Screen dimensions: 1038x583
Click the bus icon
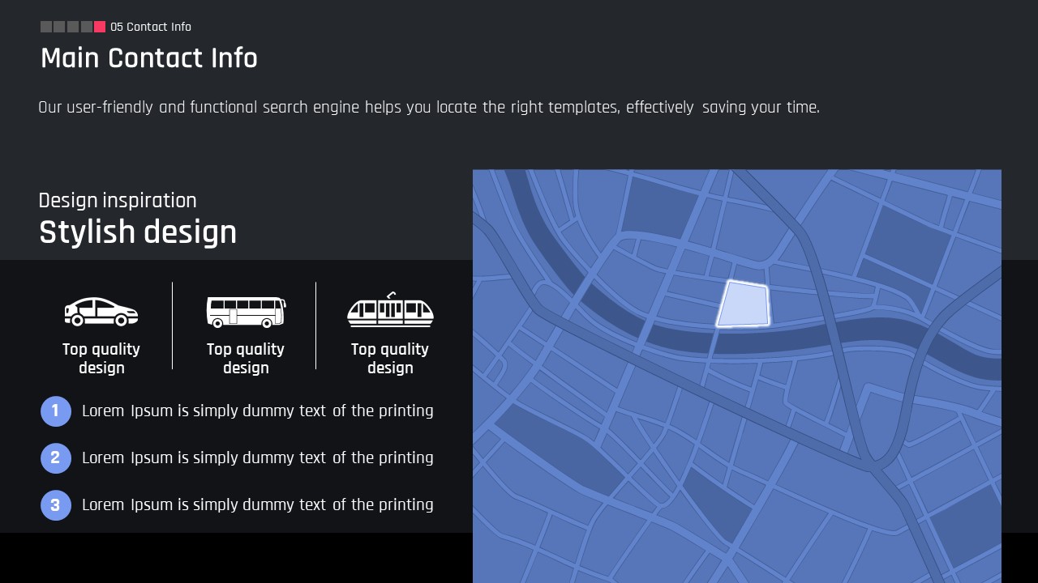tap(246, 312)
